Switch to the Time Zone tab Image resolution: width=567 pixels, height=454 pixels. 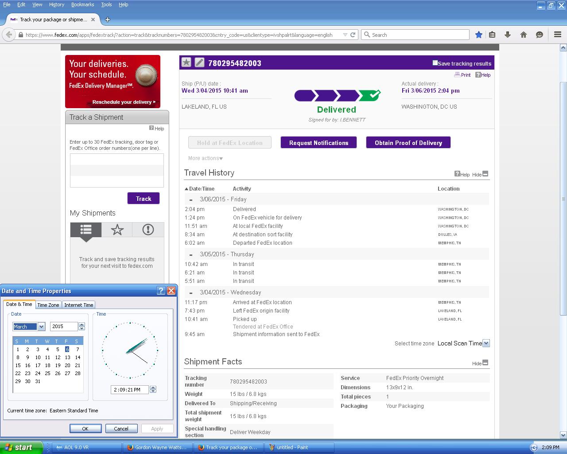click(48, 305)
